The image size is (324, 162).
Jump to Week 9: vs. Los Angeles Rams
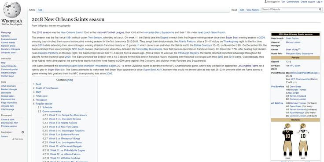click(x=65, y=142)
